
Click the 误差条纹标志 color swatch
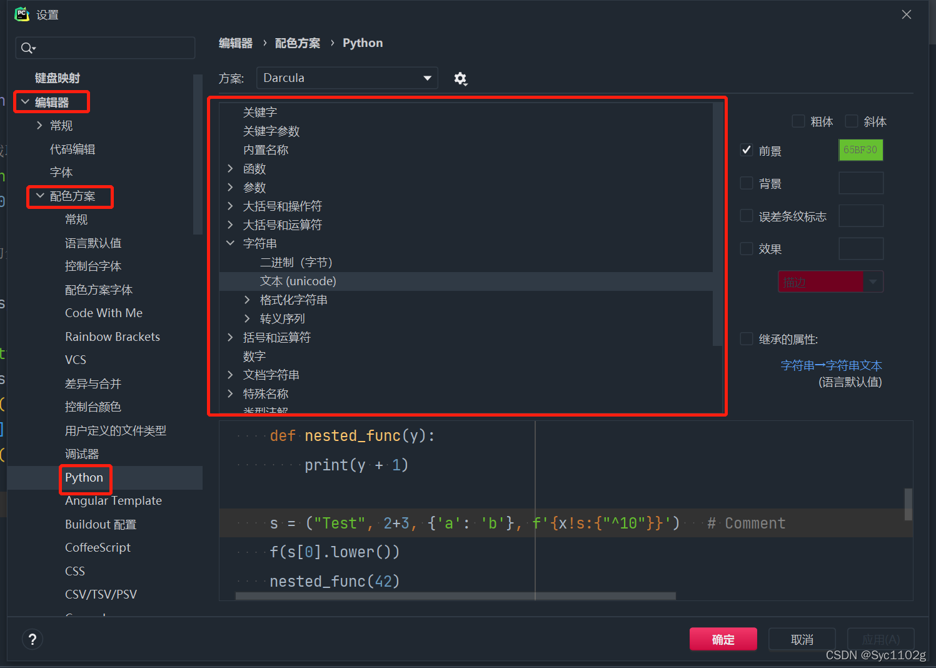(x=860, y=216)
